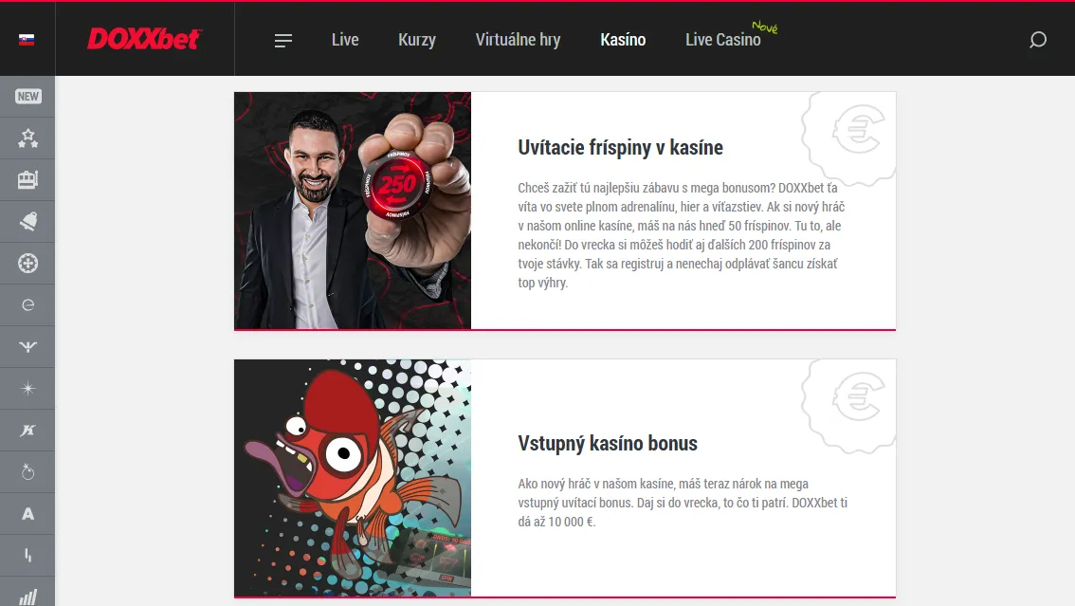Open the Uvítacie fríspiny v kasíne heading
The image size is (1075, 606).
click(621, 147)
